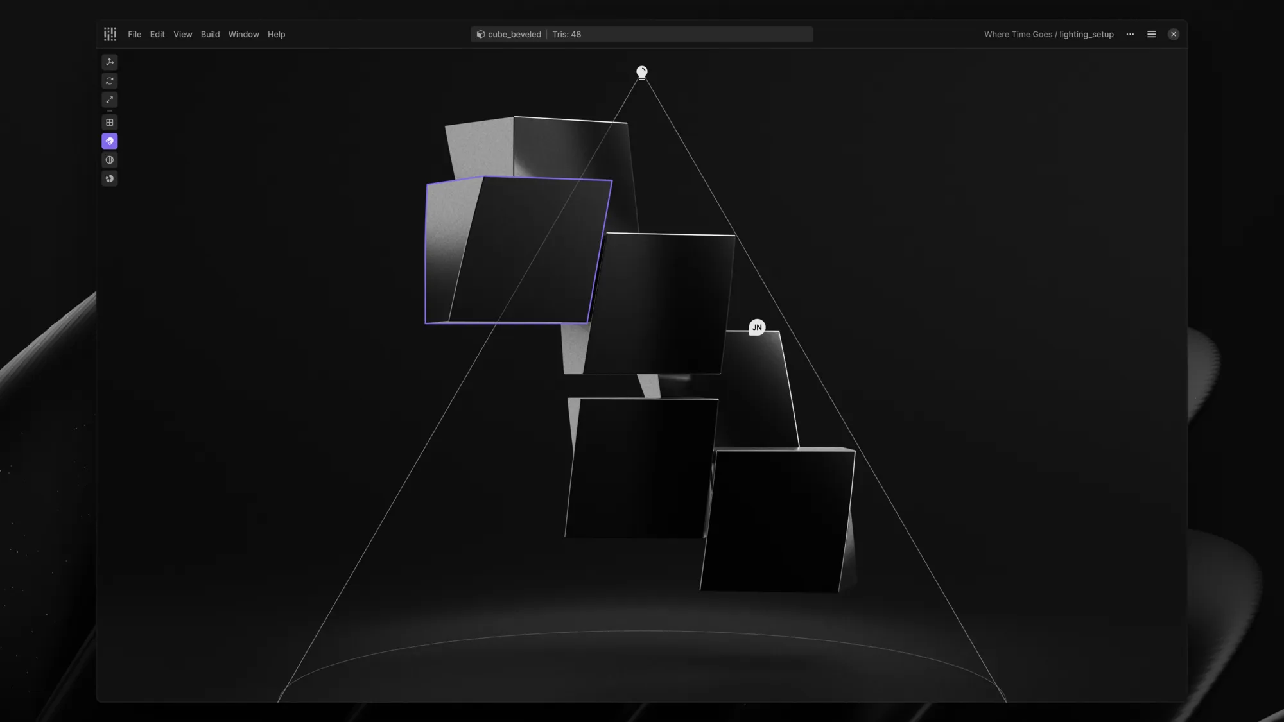
Task: Open the Edit menu
Action: [x=157, y=35]
